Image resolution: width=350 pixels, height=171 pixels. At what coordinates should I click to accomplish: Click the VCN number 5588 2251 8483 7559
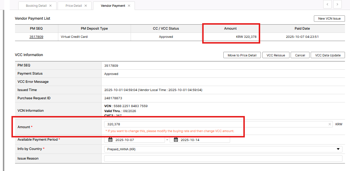pos(131,106)
